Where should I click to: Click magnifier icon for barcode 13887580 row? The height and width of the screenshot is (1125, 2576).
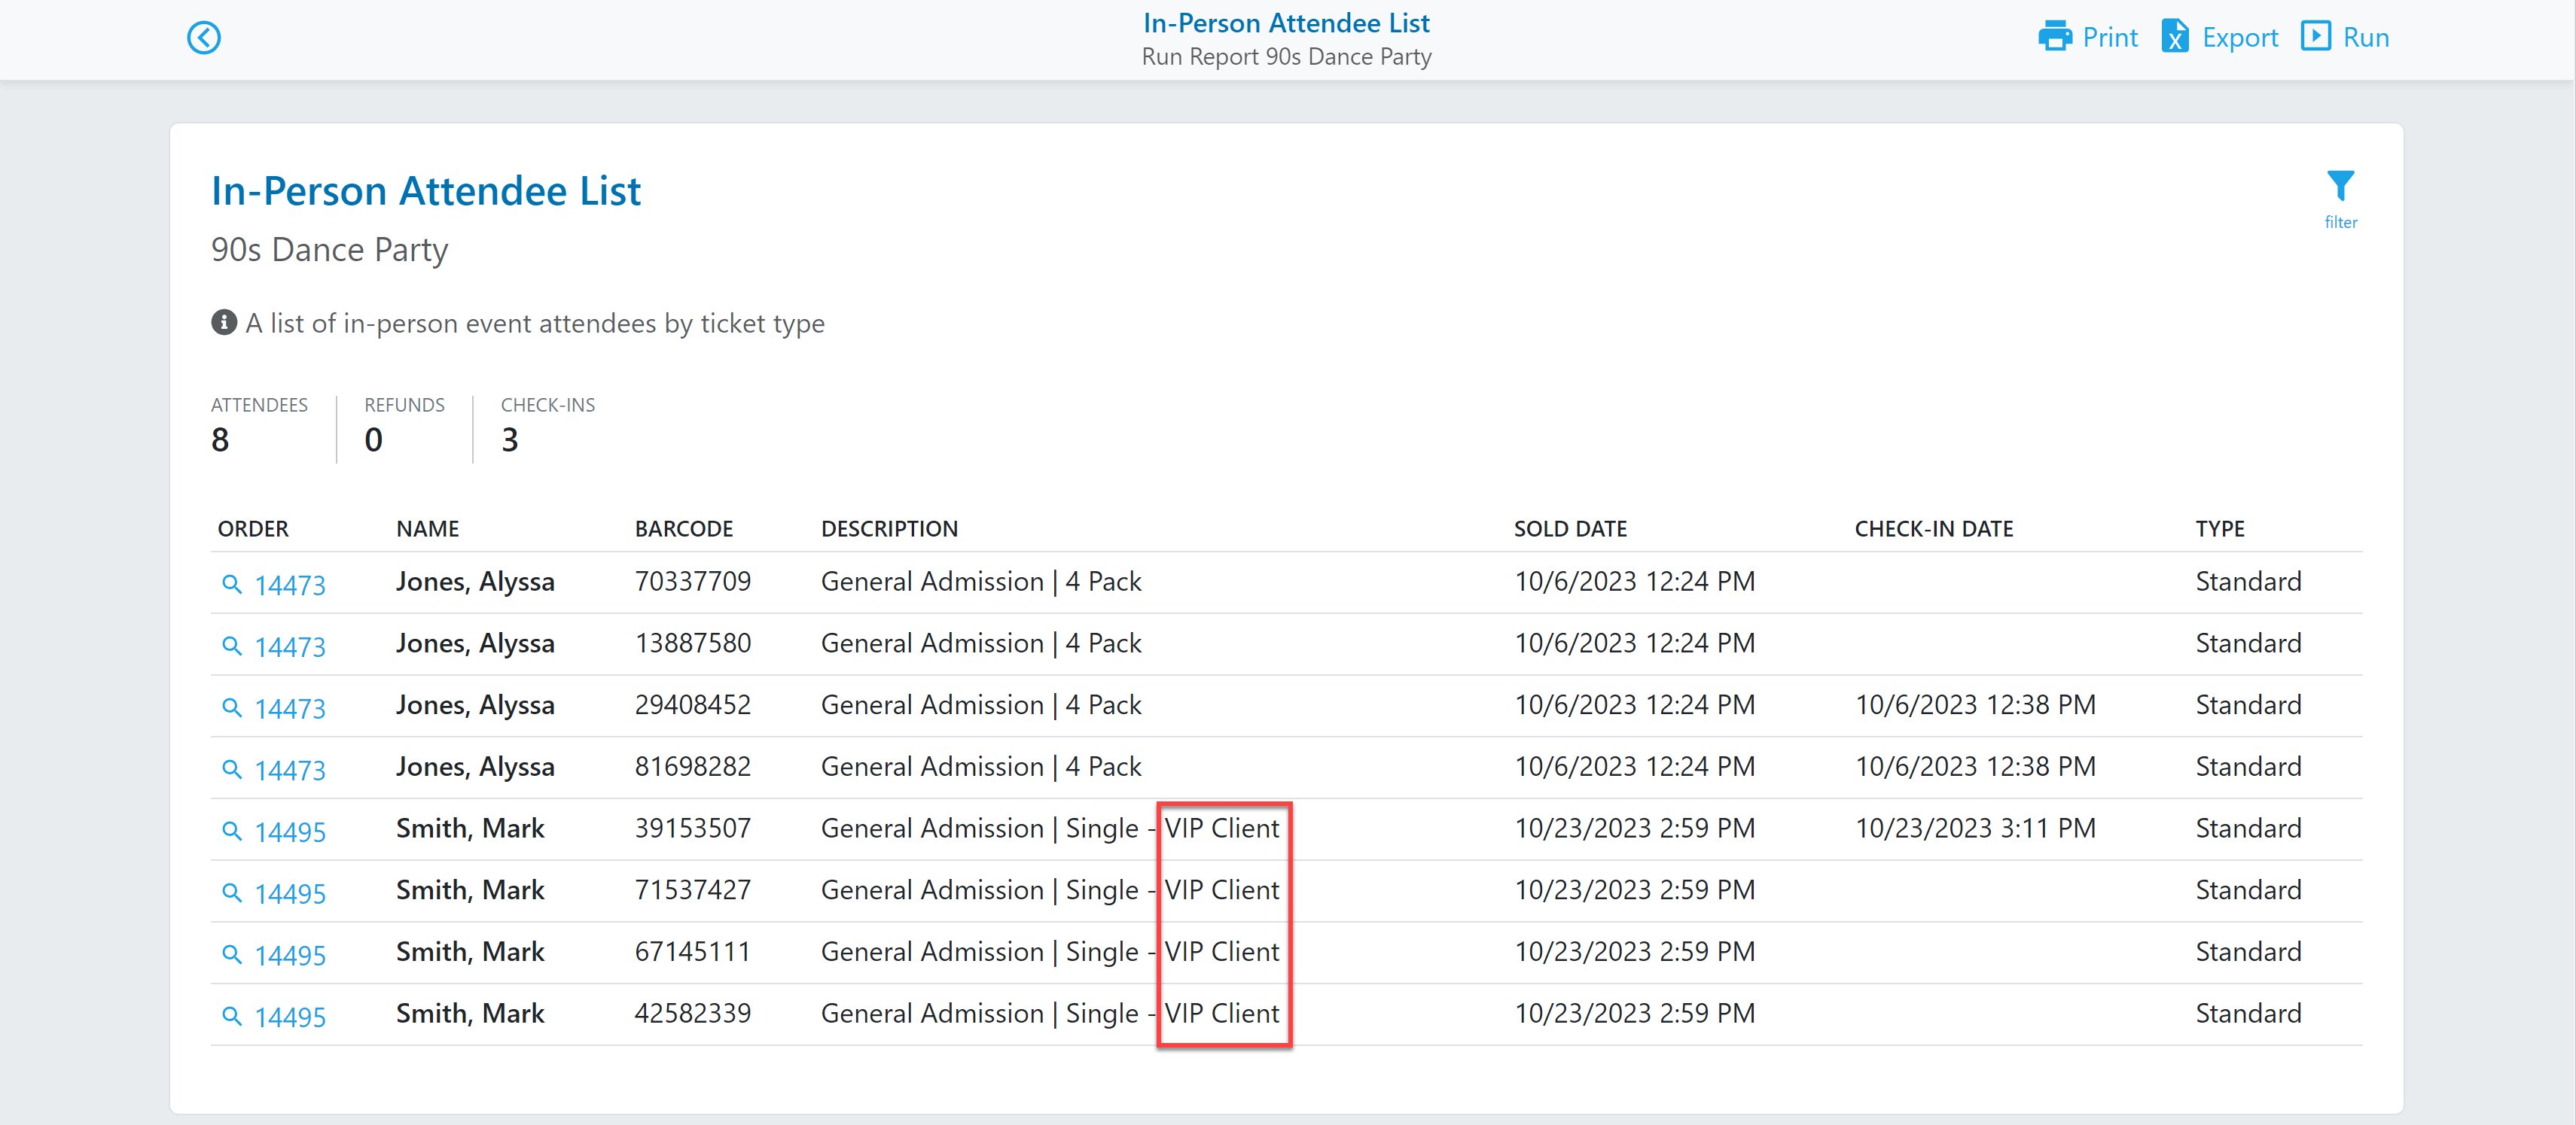(x=231, y=646)
